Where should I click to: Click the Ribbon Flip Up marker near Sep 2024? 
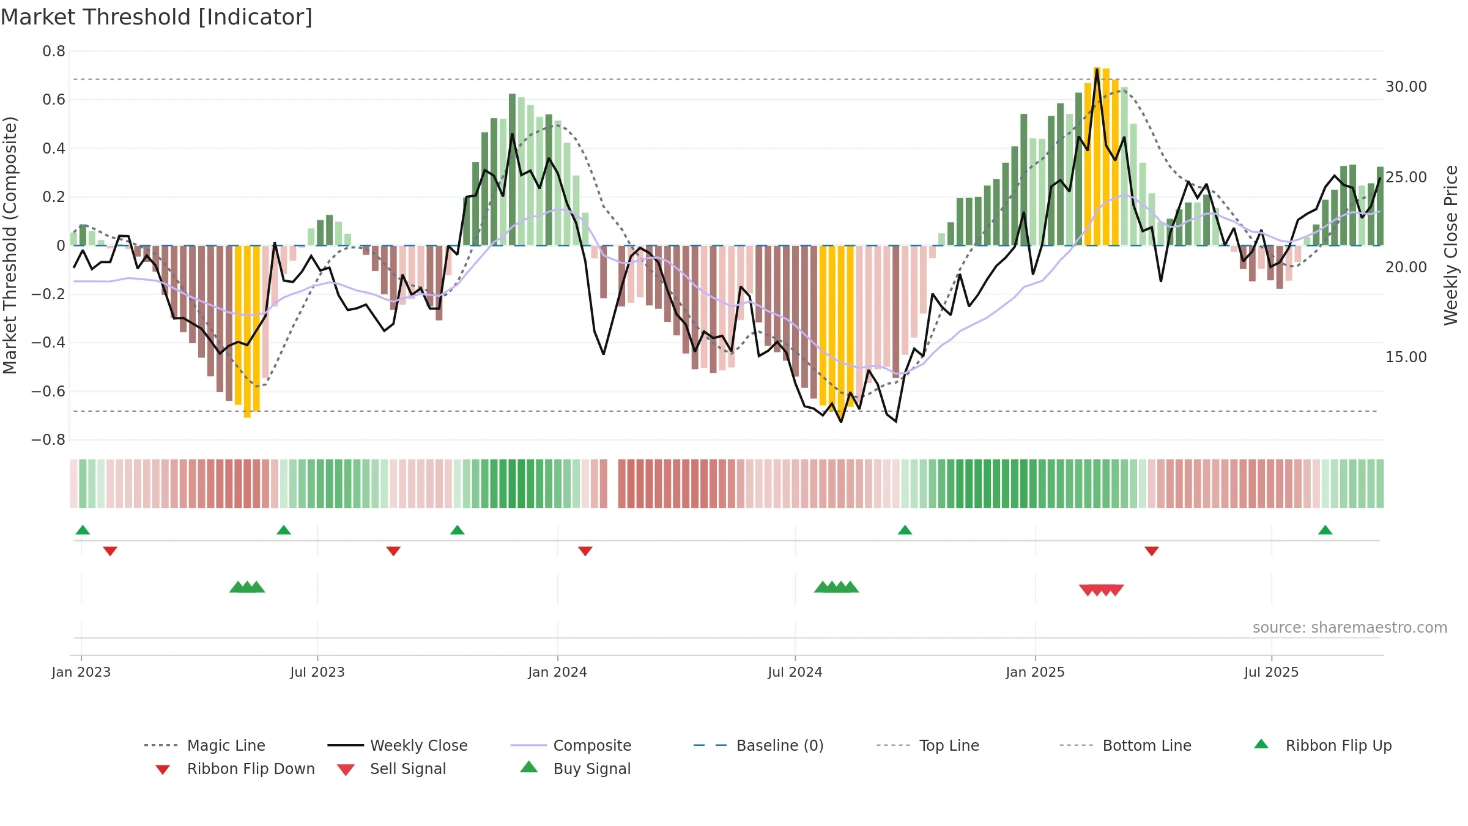click(905, 530)
